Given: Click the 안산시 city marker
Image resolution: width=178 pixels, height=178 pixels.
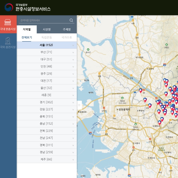Looking at the screenshot, I should point(148,158).
